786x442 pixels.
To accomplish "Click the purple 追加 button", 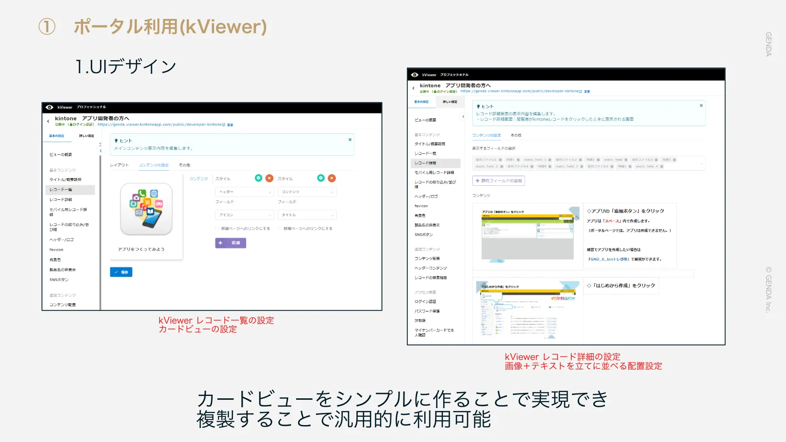I will 231,243.
